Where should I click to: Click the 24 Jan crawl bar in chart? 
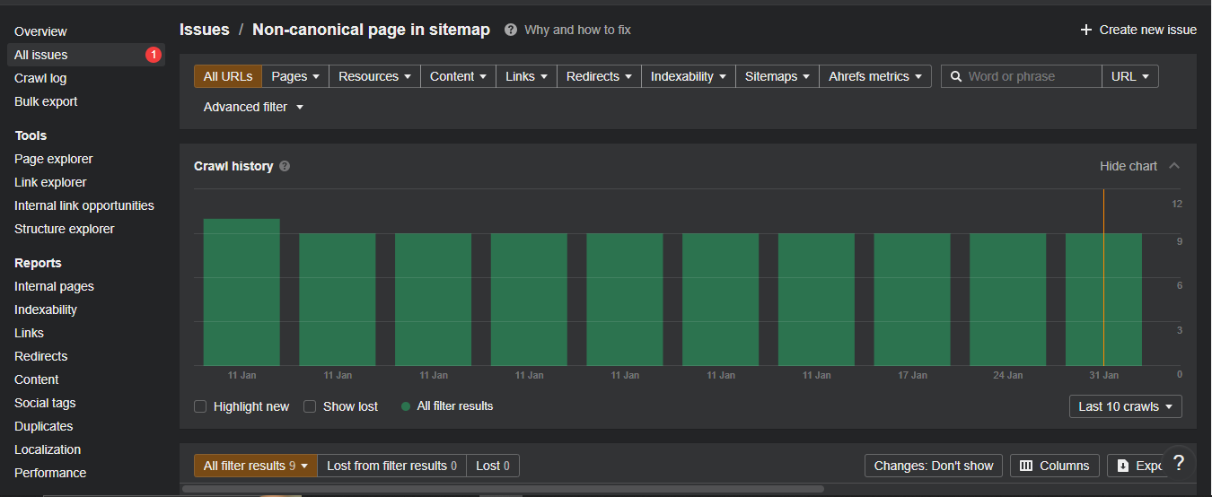click(x=1008, y=300)
